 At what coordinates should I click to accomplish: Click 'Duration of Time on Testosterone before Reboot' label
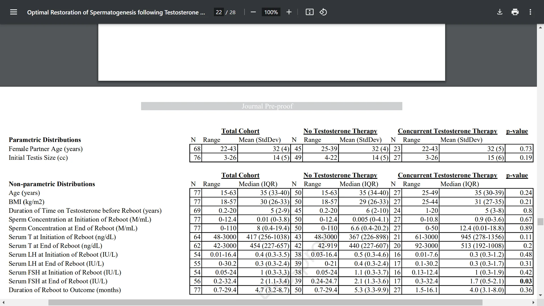coord(85,211)
